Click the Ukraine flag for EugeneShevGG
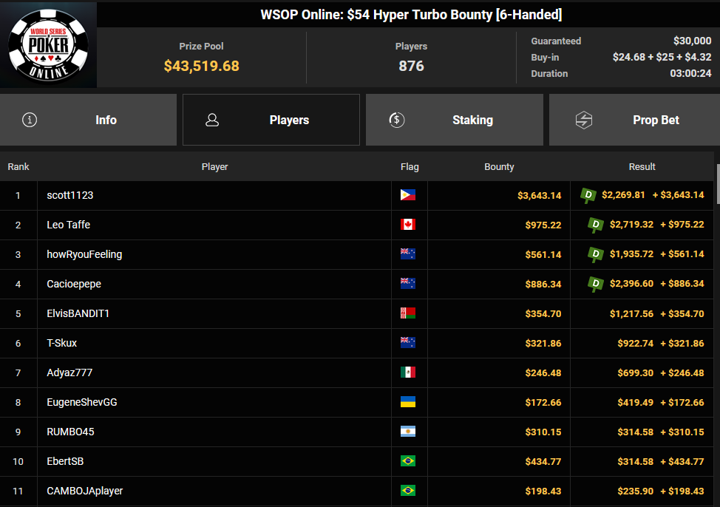Image resolution: width=720 pixels, height=507 pixels. (408, 402)
